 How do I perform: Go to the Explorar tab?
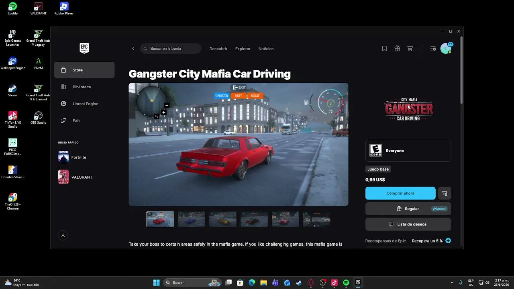pos(243,49)
